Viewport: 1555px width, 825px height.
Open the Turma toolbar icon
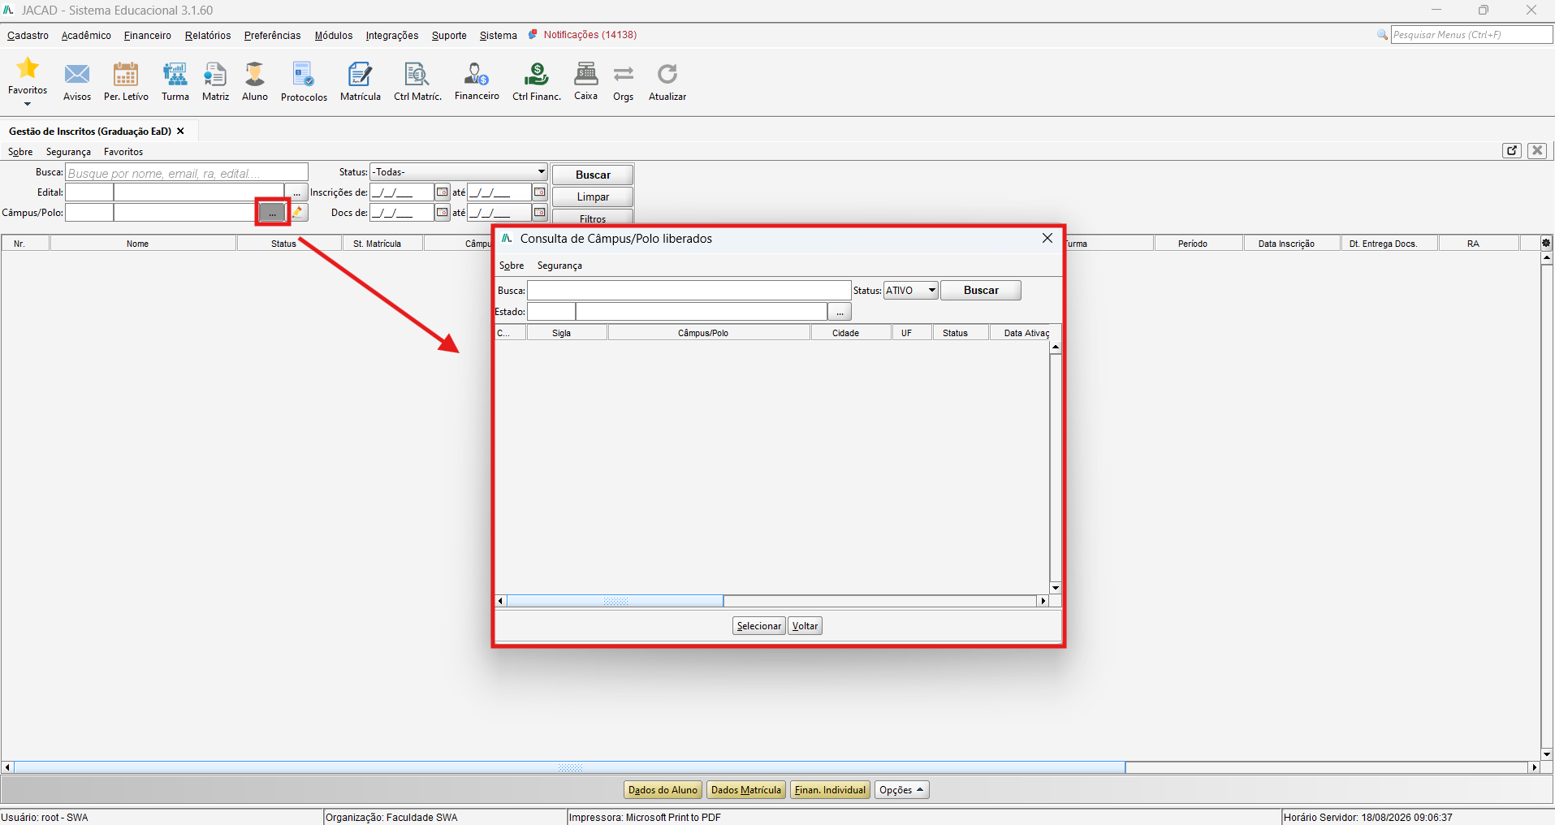[175, 75]
